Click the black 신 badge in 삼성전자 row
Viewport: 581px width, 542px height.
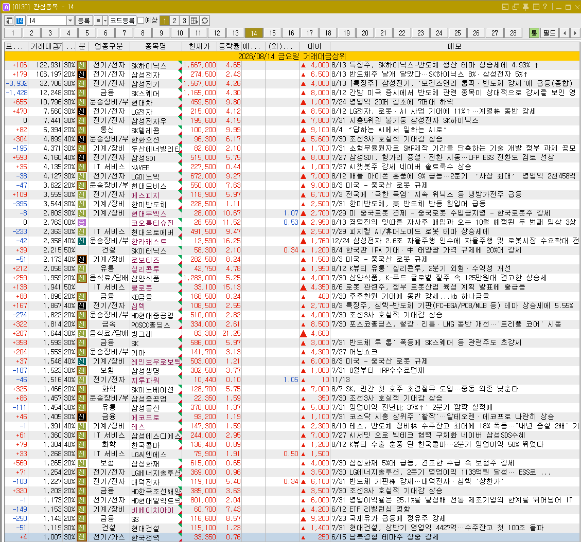click(81, 75)
